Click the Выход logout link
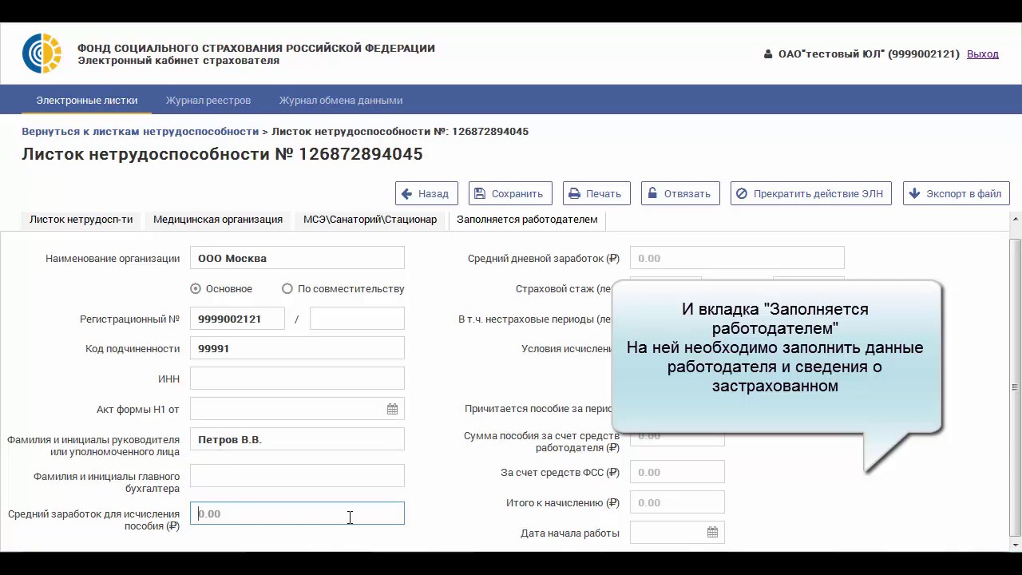Image resolution: width=1022 pixels, height=575 pixels. 982,54
